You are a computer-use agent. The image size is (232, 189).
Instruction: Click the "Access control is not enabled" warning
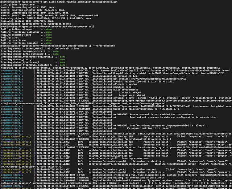click(x=98, y=114)
